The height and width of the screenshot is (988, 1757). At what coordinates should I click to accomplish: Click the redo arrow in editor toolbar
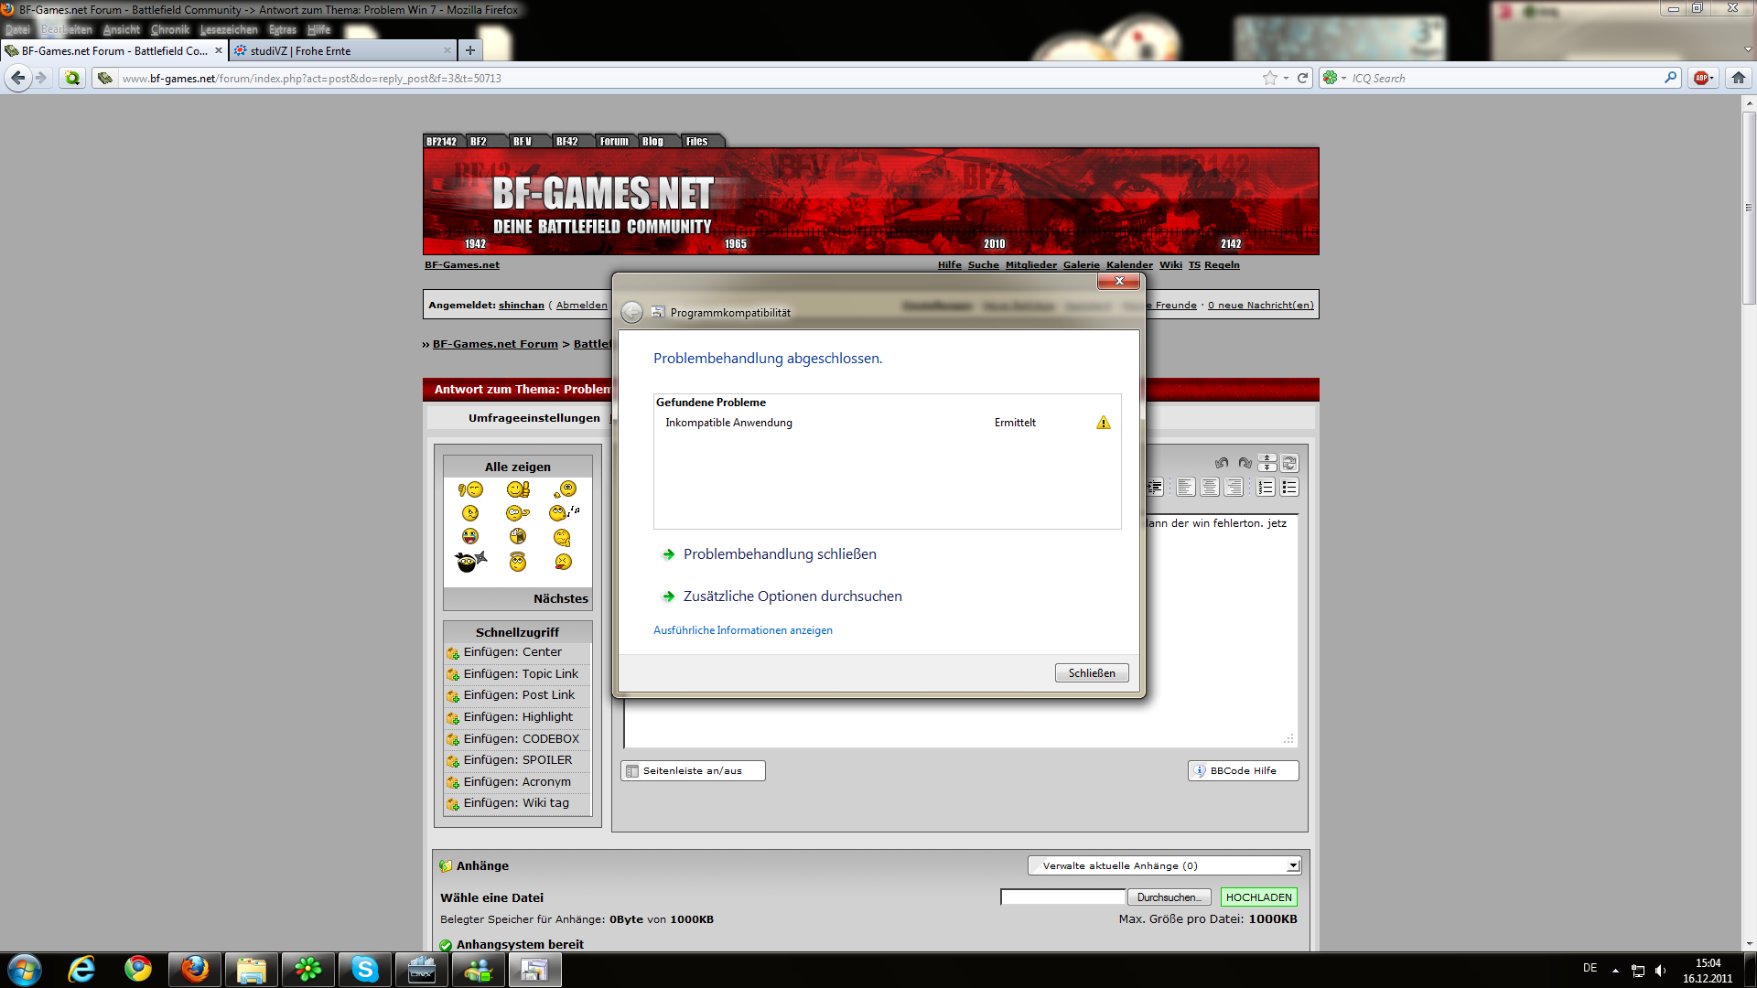point(1245,463)
